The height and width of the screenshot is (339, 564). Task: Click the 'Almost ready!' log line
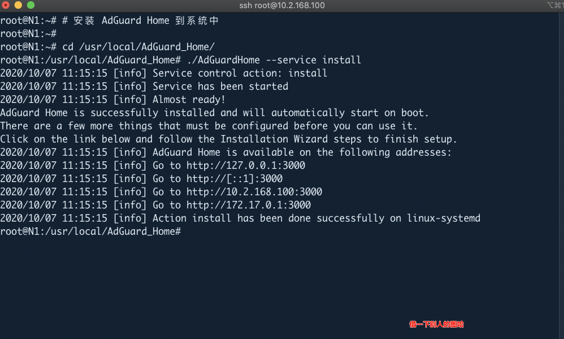[112, 100]
